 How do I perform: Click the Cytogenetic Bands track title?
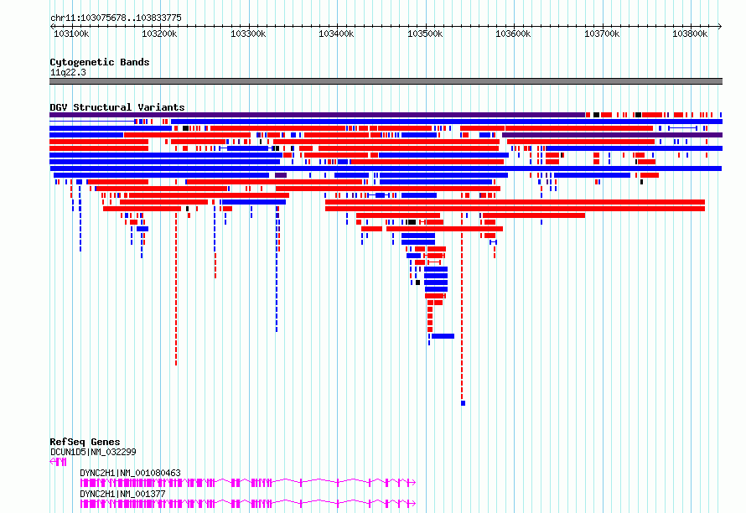point(100,62)
